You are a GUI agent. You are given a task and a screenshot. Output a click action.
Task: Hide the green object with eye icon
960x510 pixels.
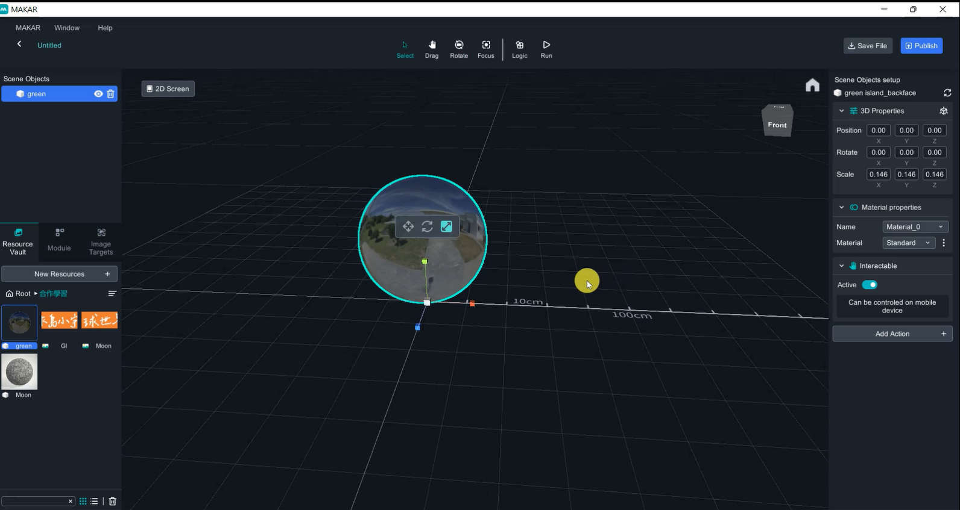tap(98, 94)
